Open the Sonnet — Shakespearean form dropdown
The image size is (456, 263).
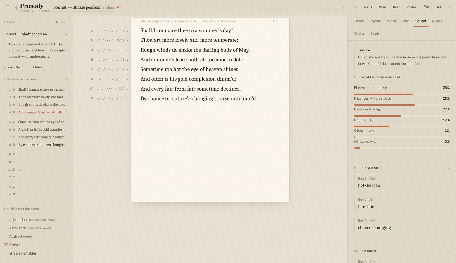pos(36,34)
